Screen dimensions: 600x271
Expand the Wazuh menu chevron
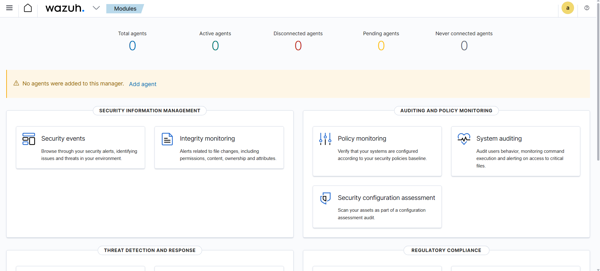click(96, 8)
